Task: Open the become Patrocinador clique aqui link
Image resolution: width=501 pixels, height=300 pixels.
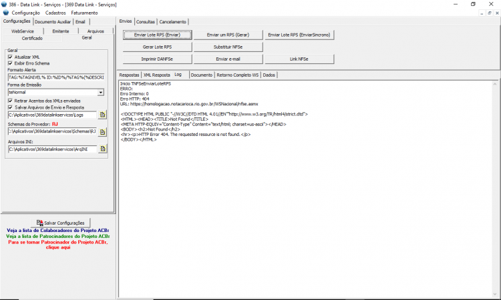Action: pyautogui.click(x=58, y=245)
